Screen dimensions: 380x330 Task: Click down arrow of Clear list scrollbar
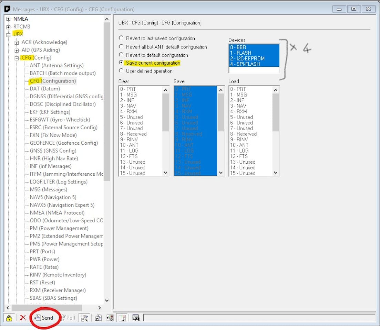(166, 173)
